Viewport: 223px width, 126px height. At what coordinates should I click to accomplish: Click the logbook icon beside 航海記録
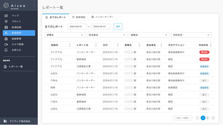6,27
